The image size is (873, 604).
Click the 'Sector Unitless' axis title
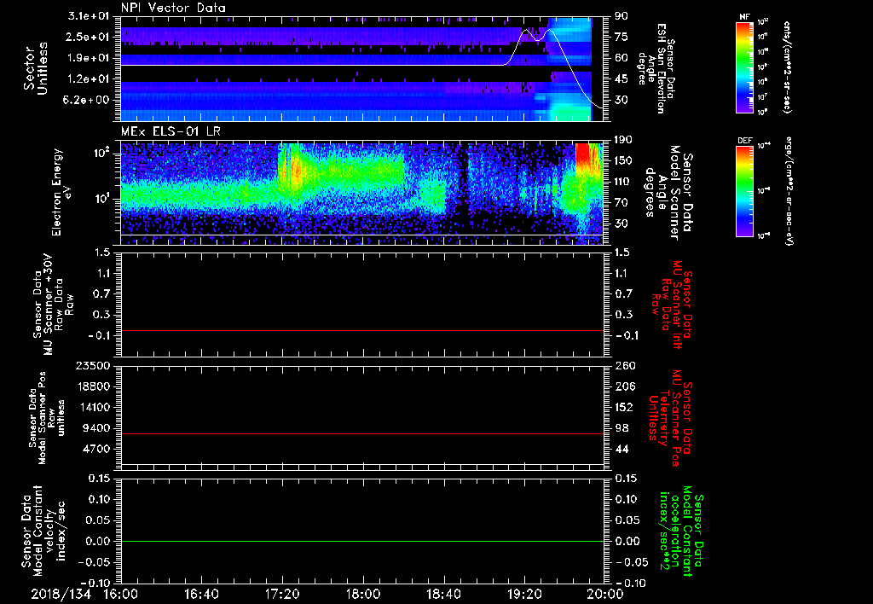coord(36,68)
